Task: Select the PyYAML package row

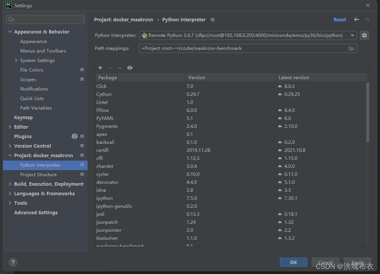Action: pyautogui.click(x=230, y=118)
